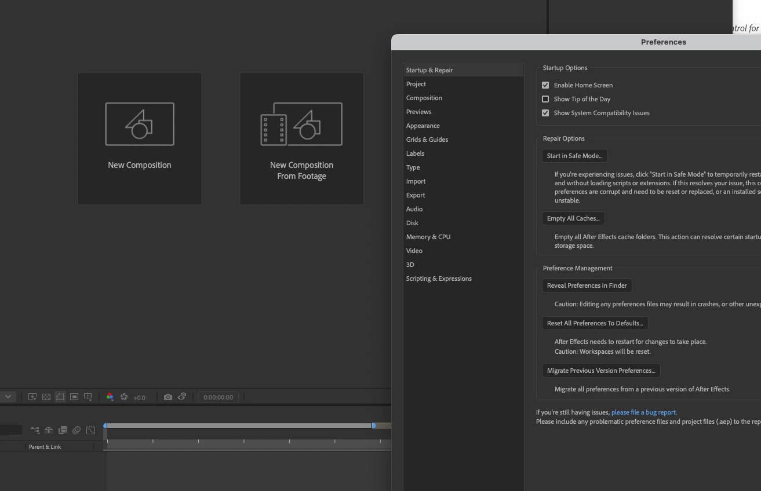Screen dimensions: 761x491
Task: Open the RGB channel display dropdown
Action: [110, 397]
